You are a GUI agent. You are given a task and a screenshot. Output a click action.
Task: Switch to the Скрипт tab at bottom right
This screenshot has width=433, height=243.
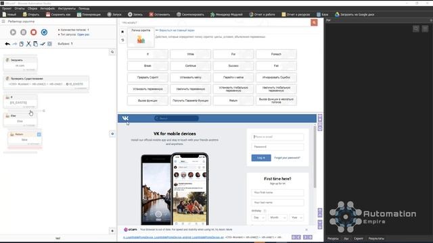coord(359,238)
